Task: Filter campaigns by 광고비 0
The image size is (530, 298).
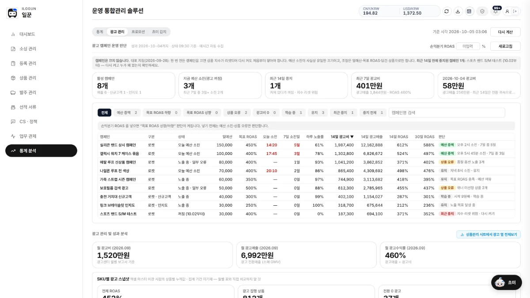Action: tap(266, 113)
